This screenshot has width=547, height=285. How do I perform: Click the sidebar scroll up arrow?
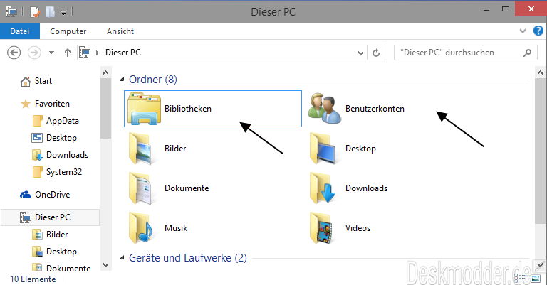point(105,73)
